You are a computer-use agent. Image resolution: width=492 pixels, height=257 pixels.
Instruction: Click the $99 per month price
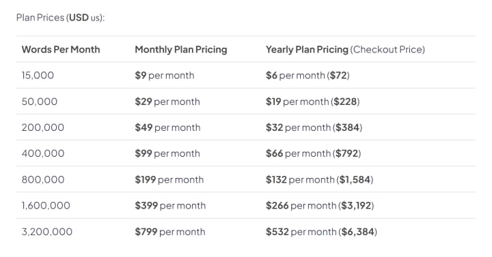[x=167, y=153]
